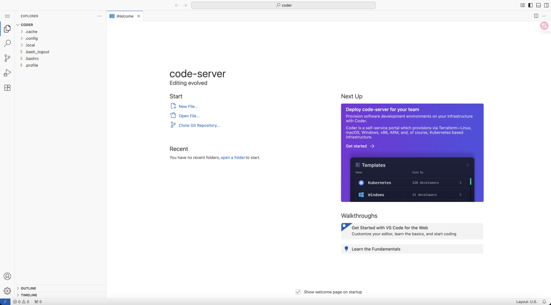Go back using the navigation arrow

(177, 5)
